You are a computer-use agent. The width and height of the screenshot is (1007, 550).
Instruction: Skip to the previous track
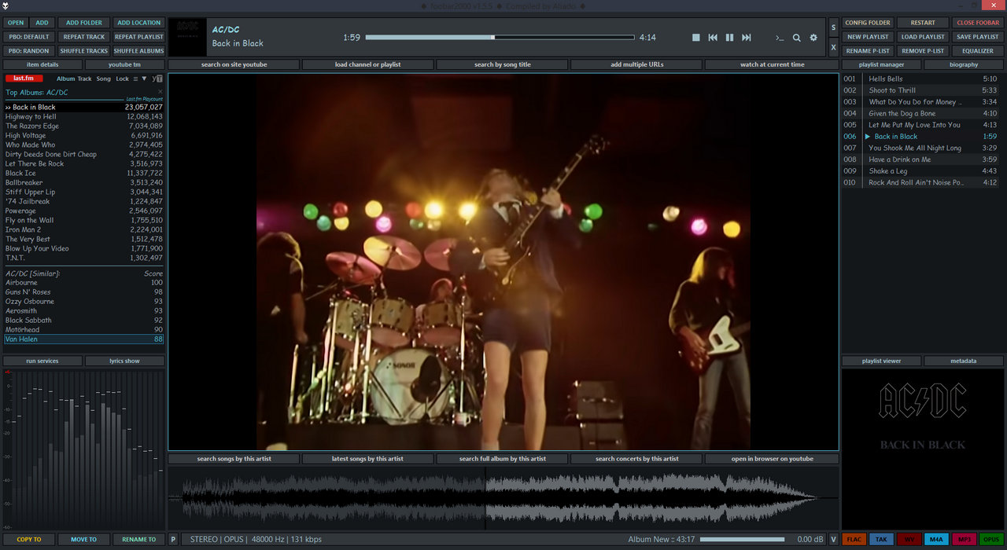pos(713,38)
